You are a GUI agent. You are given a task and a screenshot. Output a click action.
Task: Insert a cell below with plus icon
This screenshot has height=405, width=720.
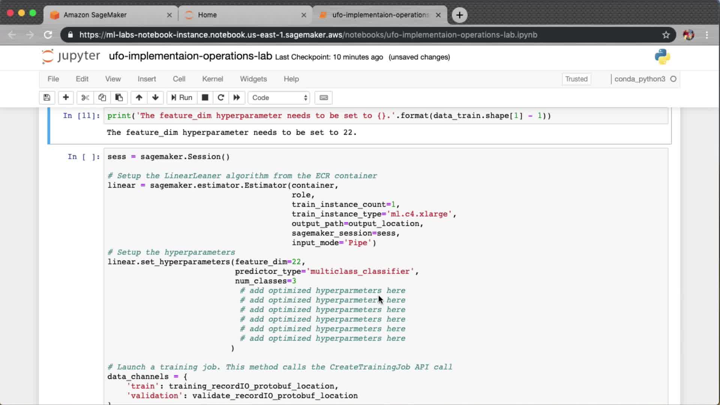tap(66, 97)
